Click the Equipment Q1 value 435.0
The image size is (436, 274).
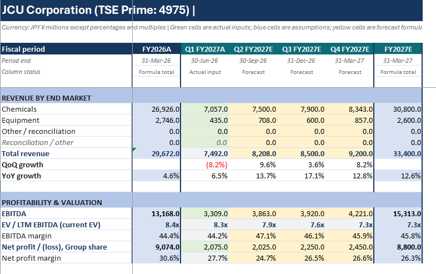[205, 120]
